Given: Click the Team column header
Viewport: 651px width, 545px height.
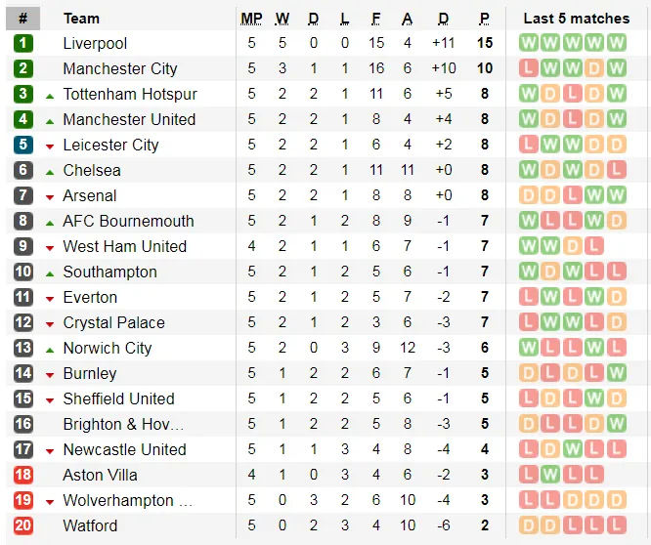Looking at the screenshot, I should 81,18.
